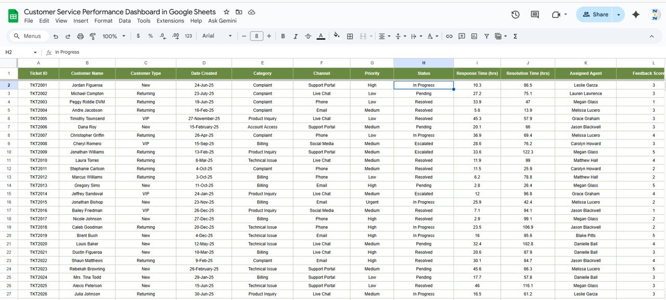
Task: Open the Data menu
Action: click(x=125, y=21)
